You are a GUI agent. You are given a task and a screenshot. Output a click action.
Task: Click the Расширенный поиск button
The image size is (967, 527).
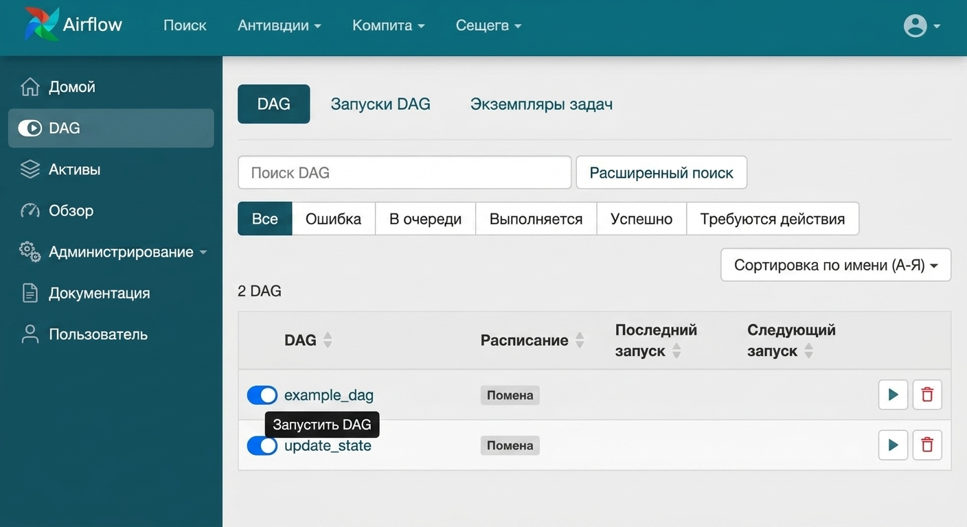point(661,173)
